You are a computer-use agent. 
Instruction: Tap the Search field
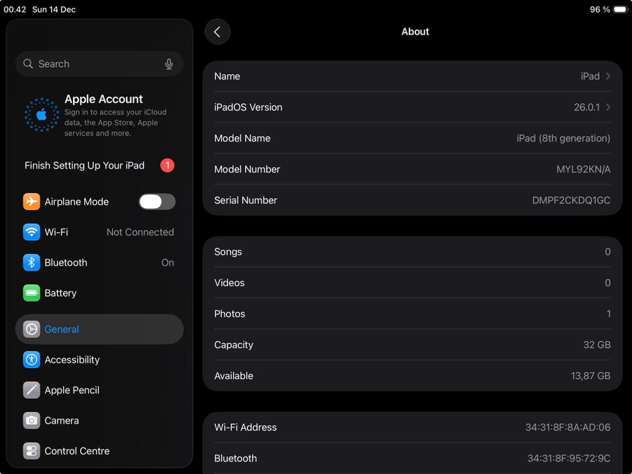coord(99,64)
